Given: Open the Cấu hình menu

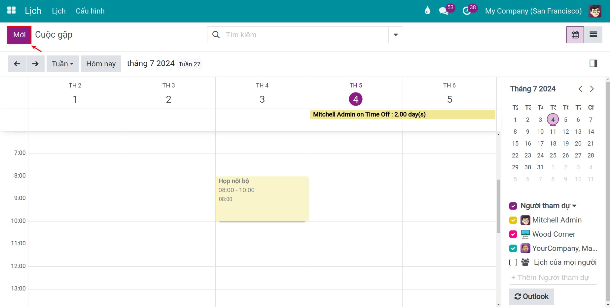Looking at the screenshot, I should 90,11.
